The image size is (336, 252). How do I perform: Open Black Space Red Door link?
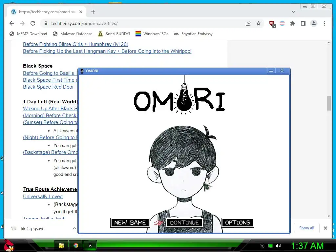click(49, 87)
